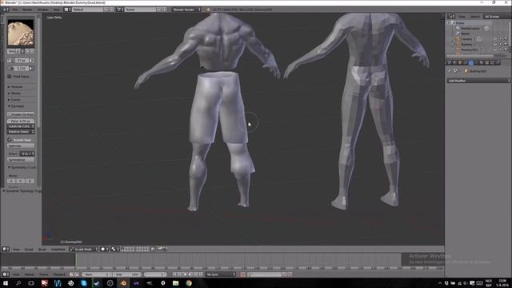
Task: Open the Blender taskbar icon
Action: pyautogui.click(x=123, y=283)
